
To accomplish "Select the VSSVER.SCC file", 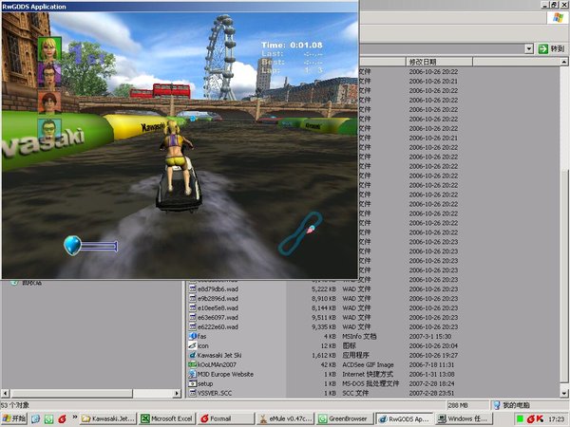I will 217,392.
